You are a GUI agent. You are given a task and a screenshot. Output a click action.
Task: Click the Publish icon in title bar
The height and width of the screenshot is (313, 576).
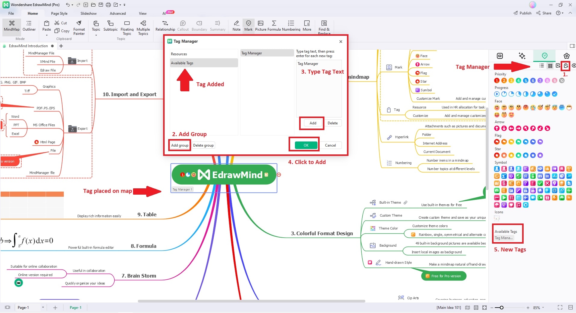click(516, 13)
